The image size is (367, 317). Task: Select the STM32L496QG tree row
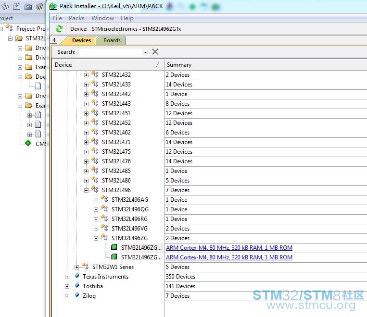(x=130, y=209)
